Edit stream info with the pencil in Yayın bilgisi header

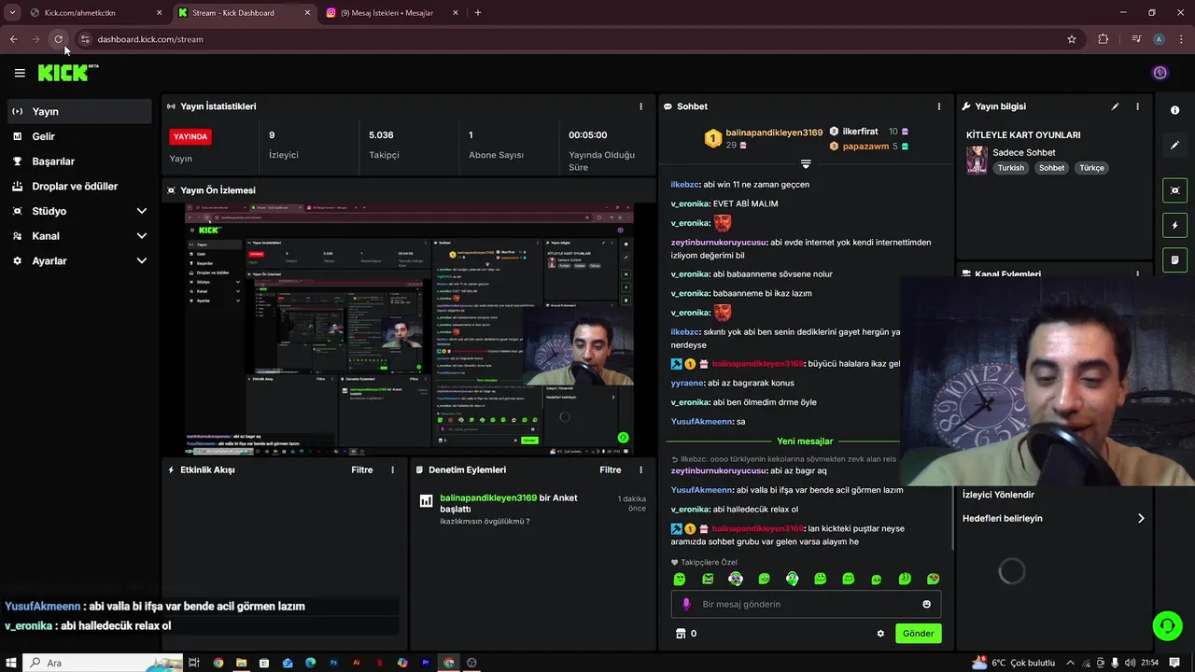(x=1115, y=106)
